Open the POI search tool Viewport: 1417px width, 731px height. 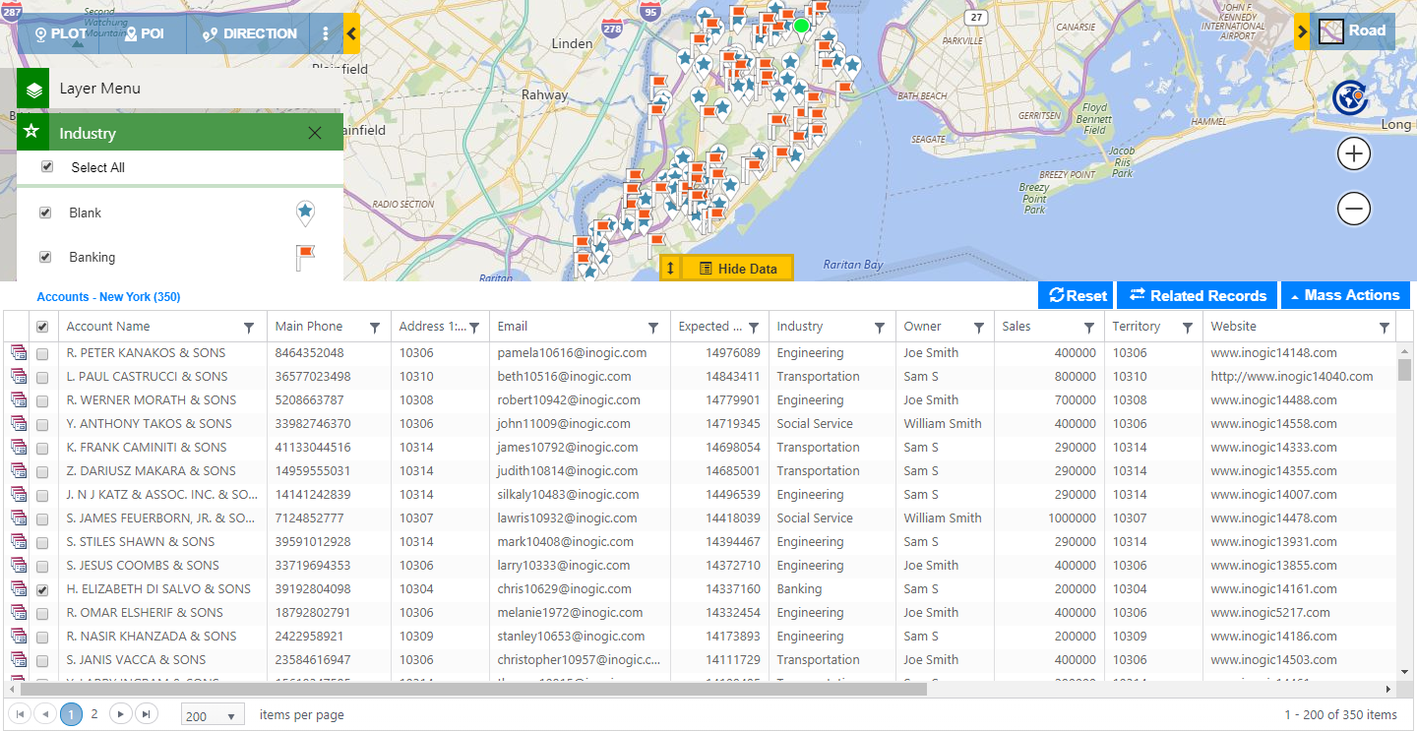pyautogui.click(x=145, y=33)
